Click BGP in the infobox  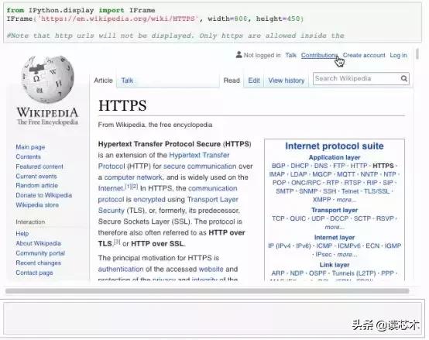[279, 166]
